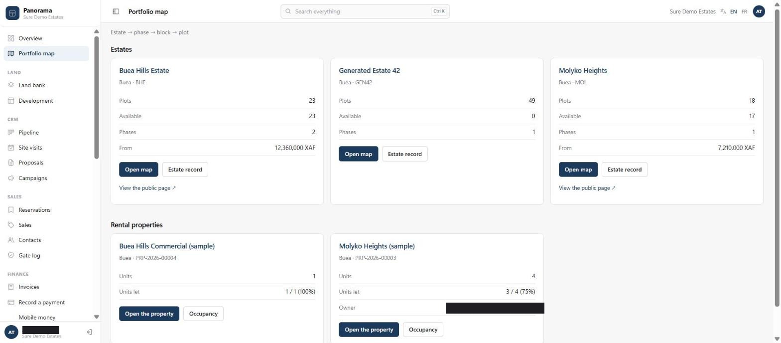Open Estate record for Generated Estate 42
Viewport: 781px width, 343px height.
pyautogui.click(x=404, y=154)
